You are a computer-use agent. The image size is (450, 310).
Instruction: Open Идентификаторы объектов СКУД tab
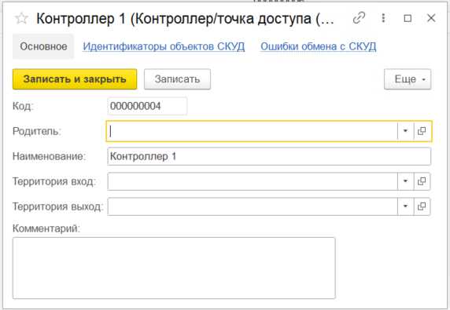(x=164, y=46)
